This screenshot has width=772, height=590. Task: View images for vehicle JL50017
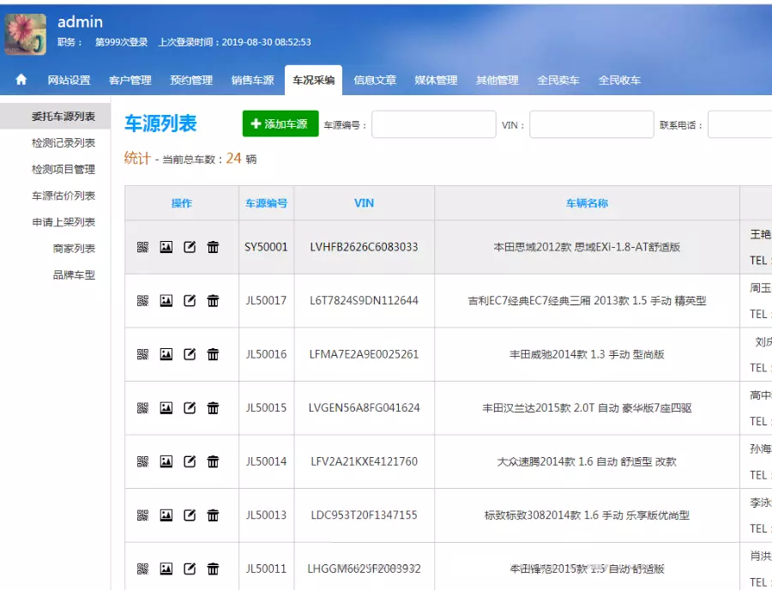point(166,301)
